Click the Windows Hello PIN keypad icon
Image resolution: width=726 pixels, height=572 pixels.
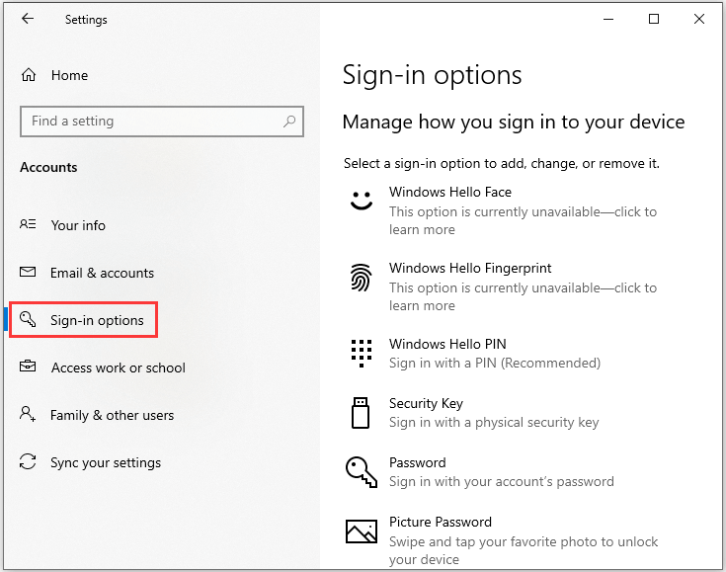point(362,354)
